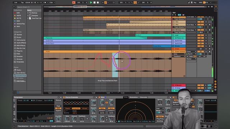Switch to the Echo tab in Echo device
Image resolution: width=230 pixels, height=129 pixels.
click(x=126, y=97)
